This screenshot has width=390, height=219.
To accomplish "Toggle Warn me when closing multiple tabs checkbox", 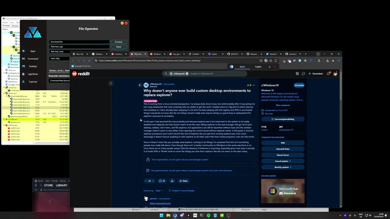I will tap(179, 209).
